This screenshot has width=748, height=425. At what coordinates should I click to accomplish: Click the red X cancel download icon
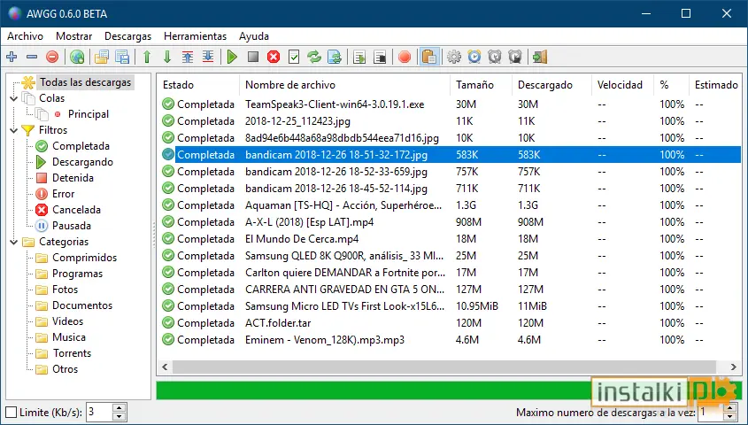(274, 58)
